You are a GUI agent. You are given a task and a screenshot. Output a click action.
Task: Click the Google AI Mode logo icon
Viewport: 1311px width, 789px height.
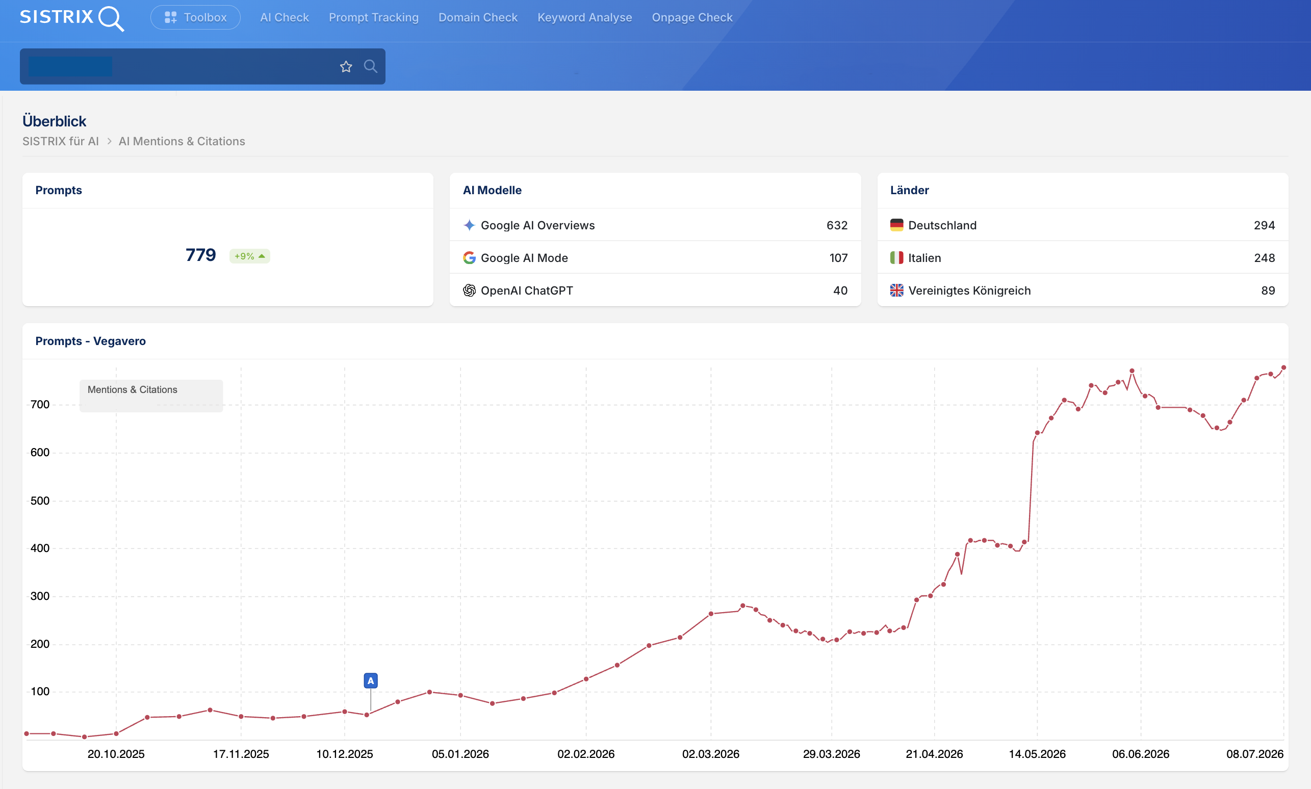point(469,258)
